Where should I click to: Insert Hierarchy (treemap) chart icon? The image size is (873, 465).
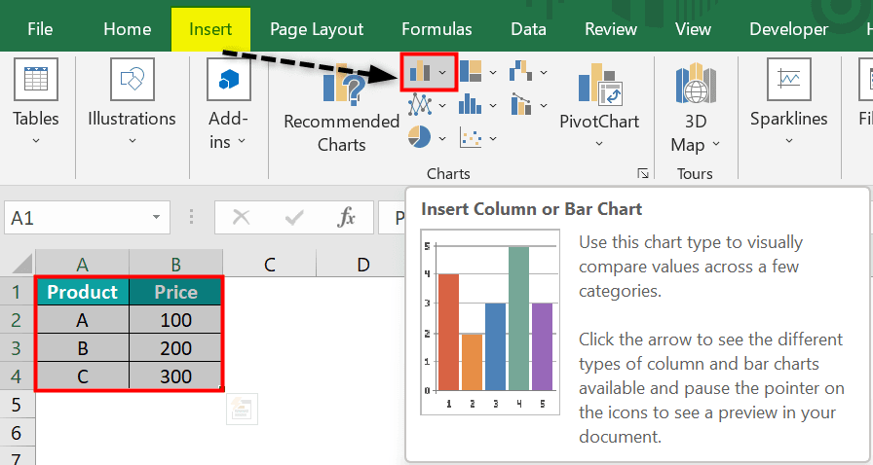[471, 72]
